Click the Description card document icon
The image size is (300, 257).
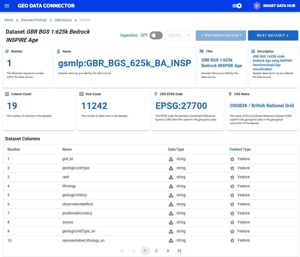point(253,51)
